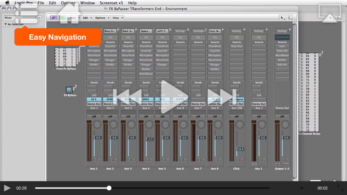The height and width of the screenshot is (195, 347).
Task: Open the AdLimit insert on Output strip
Action: [x=282, y=65]
